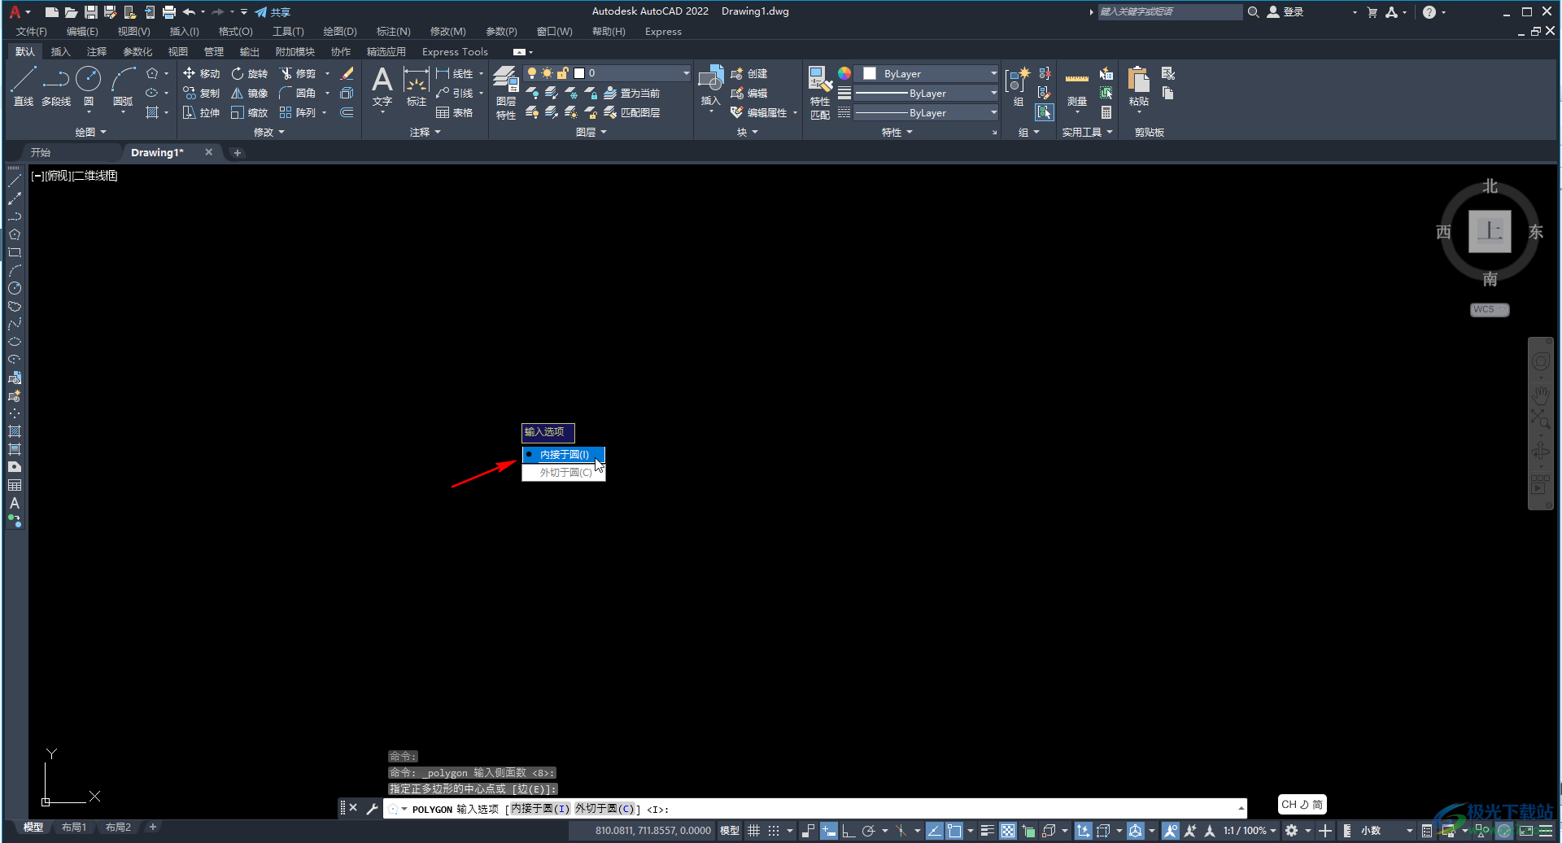Open the 修改(M) menu
The image size is (1562, 843).
(x=447, y=32)
